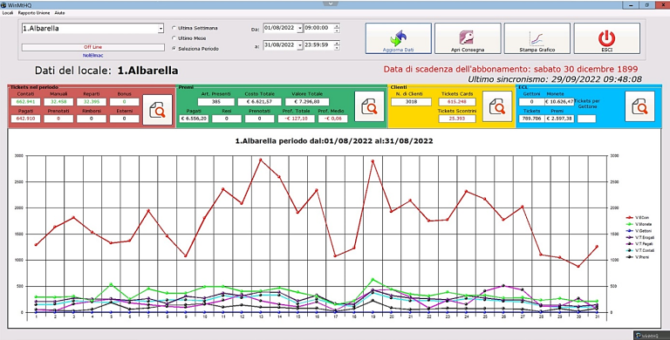
Task: Open Apri Consegna key icon
Action: [468, 38]
